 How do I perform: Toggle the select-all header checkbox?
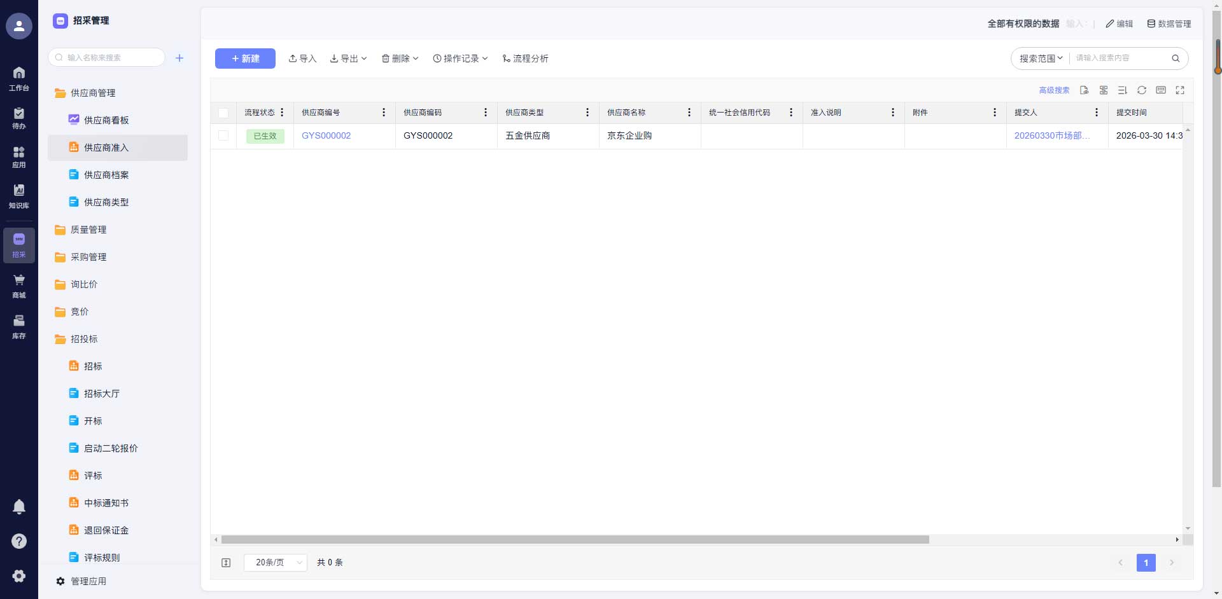point(223,113)
